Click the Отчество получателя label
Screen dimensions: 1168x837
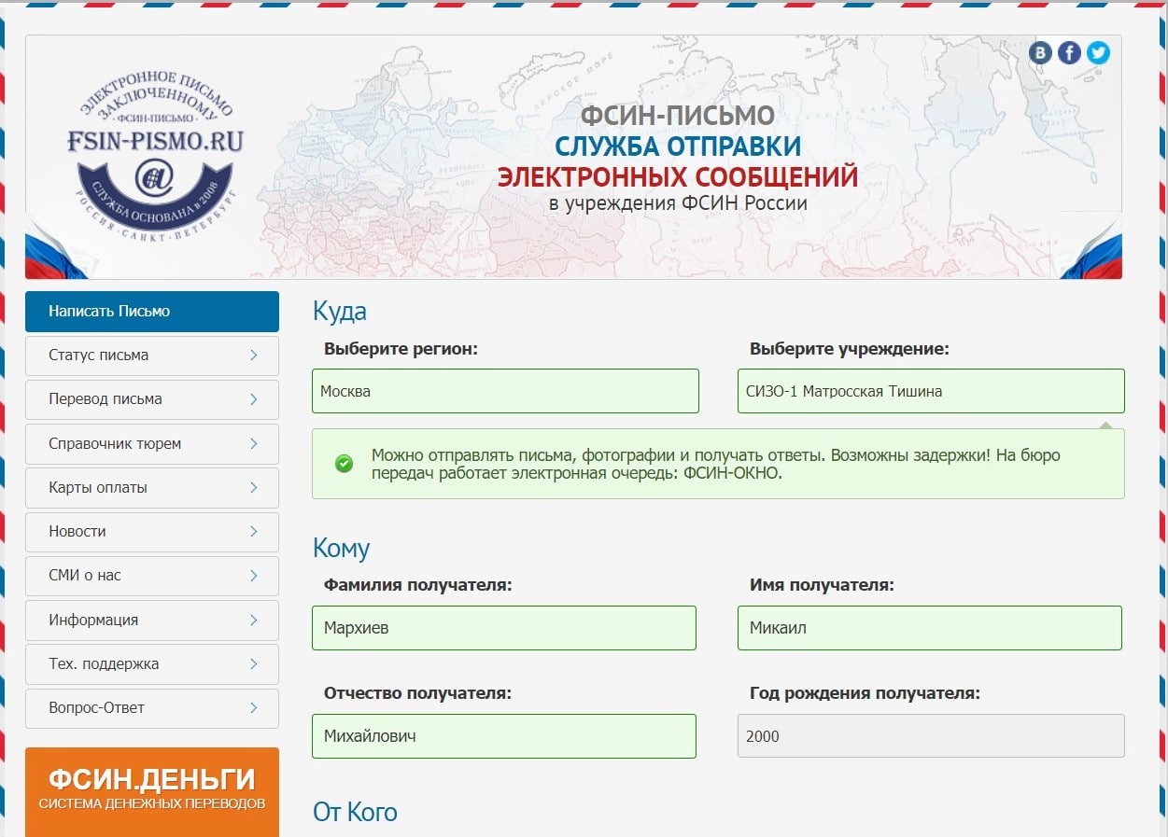tap(418, 693)
